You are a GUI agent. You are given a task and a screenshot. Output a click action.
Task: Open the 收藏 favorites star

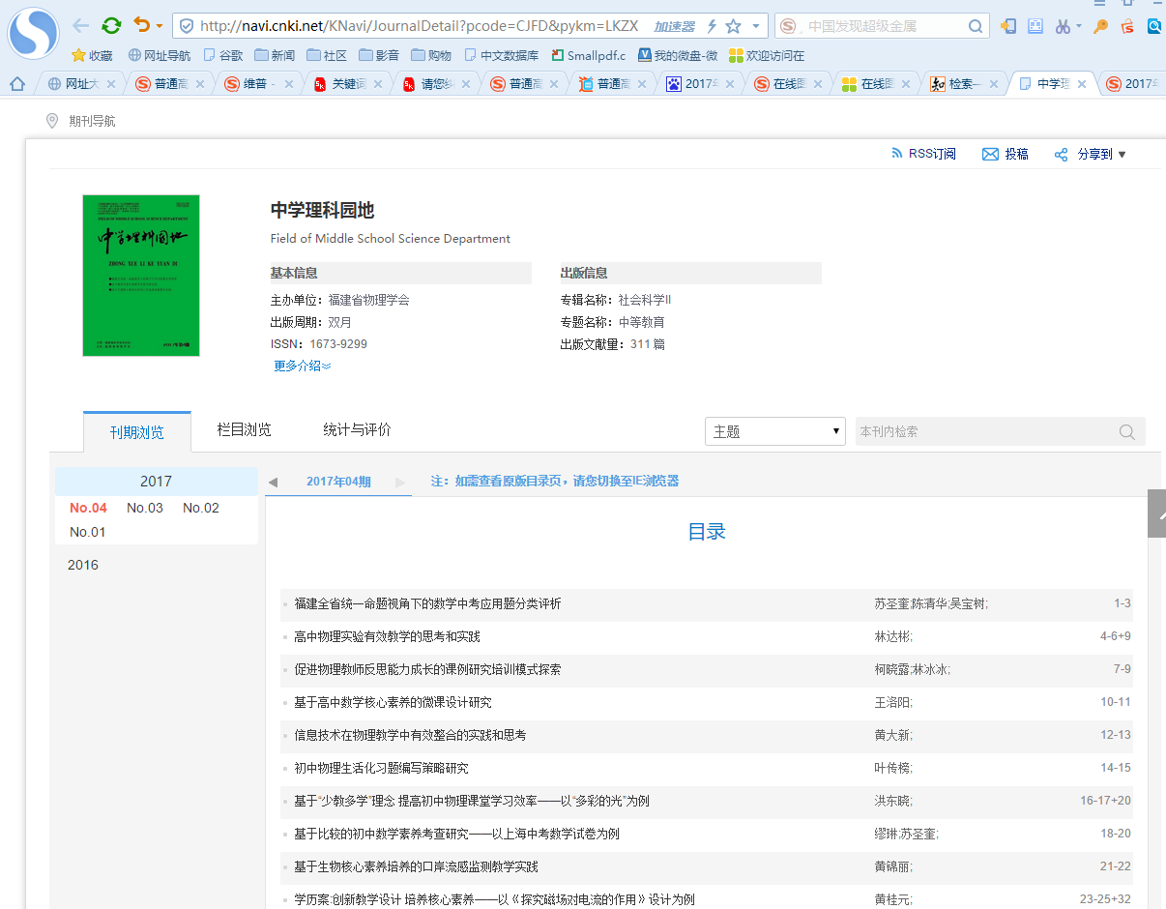point(79,56)
